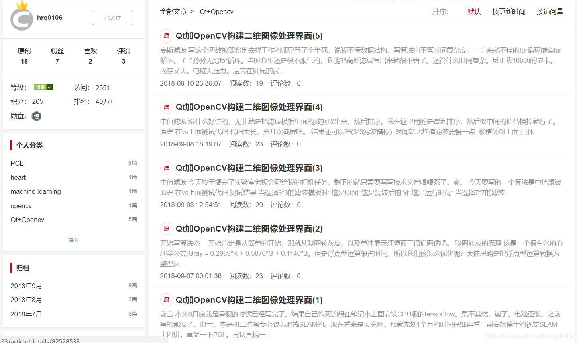Viewport: 577px width, 343px height.
Task: Click the 评论 3 stat
Action: (124, 56)
